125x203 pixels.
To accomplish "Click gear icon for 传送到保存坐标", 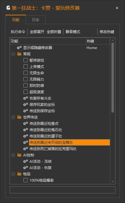I will [x=26, y=111].
